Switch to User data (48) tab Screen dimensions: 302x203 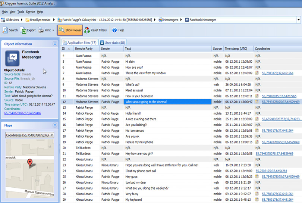(x=113, y=43)
